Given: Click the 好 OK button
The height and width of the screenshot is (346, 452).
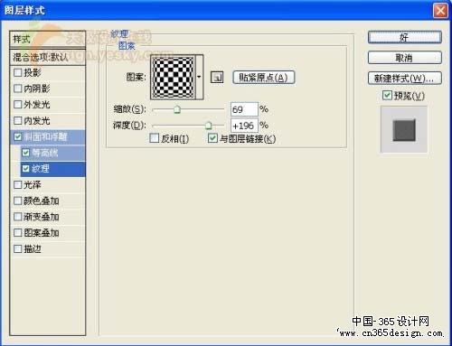Looking at the screenshot, I should (405, 37).
